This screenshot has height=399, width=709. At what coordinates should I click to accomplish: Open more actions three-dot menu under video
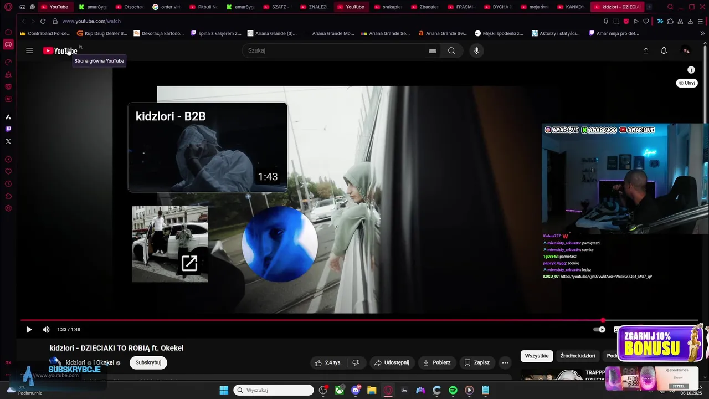click(x=505, y=362)
